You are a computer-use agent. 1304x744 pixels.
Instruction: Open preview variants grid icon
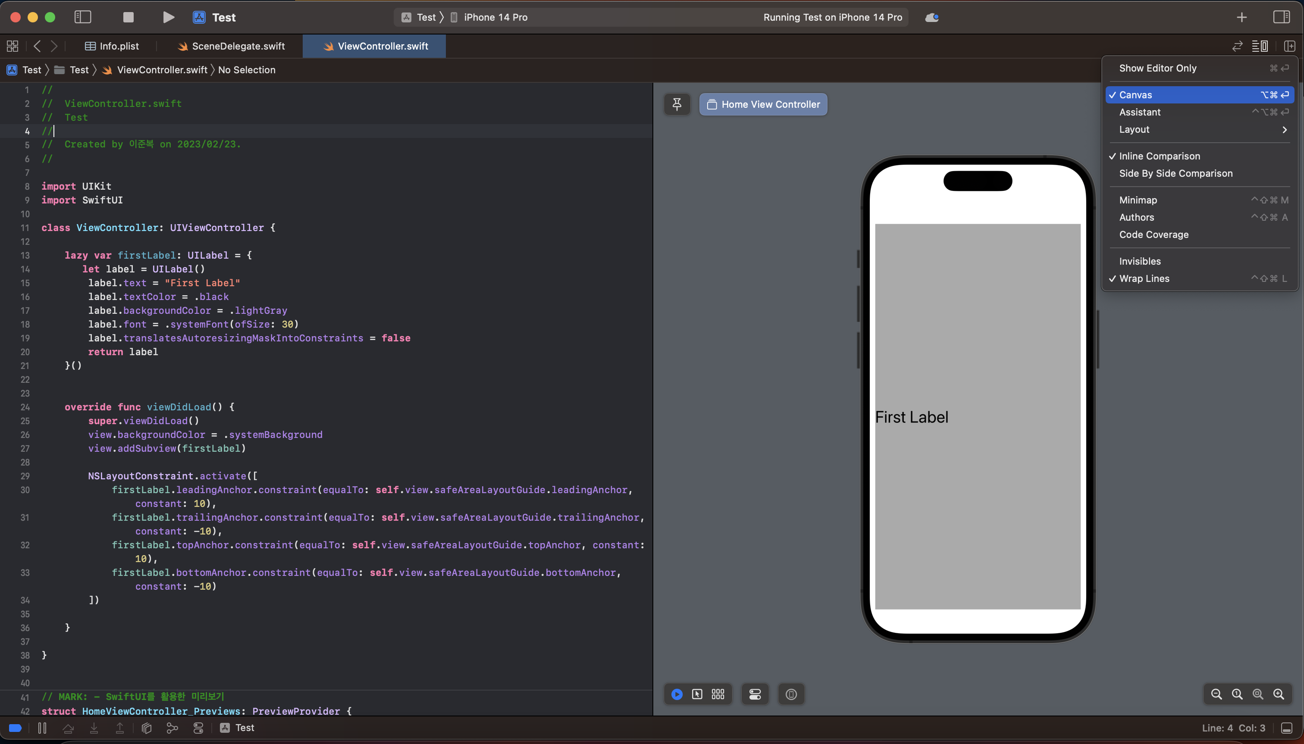[718, 694]
